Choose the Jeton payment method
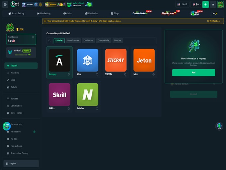Viewport: 226px width, 170px height. coord(144,60)
